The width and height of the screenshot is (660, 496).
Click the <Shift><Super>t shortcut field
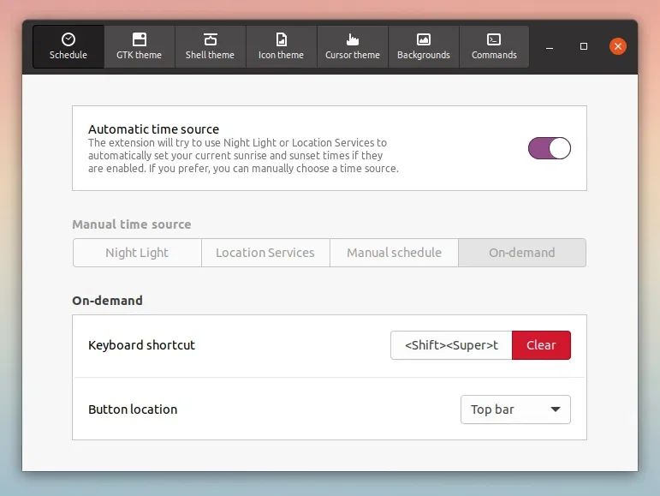451,345
